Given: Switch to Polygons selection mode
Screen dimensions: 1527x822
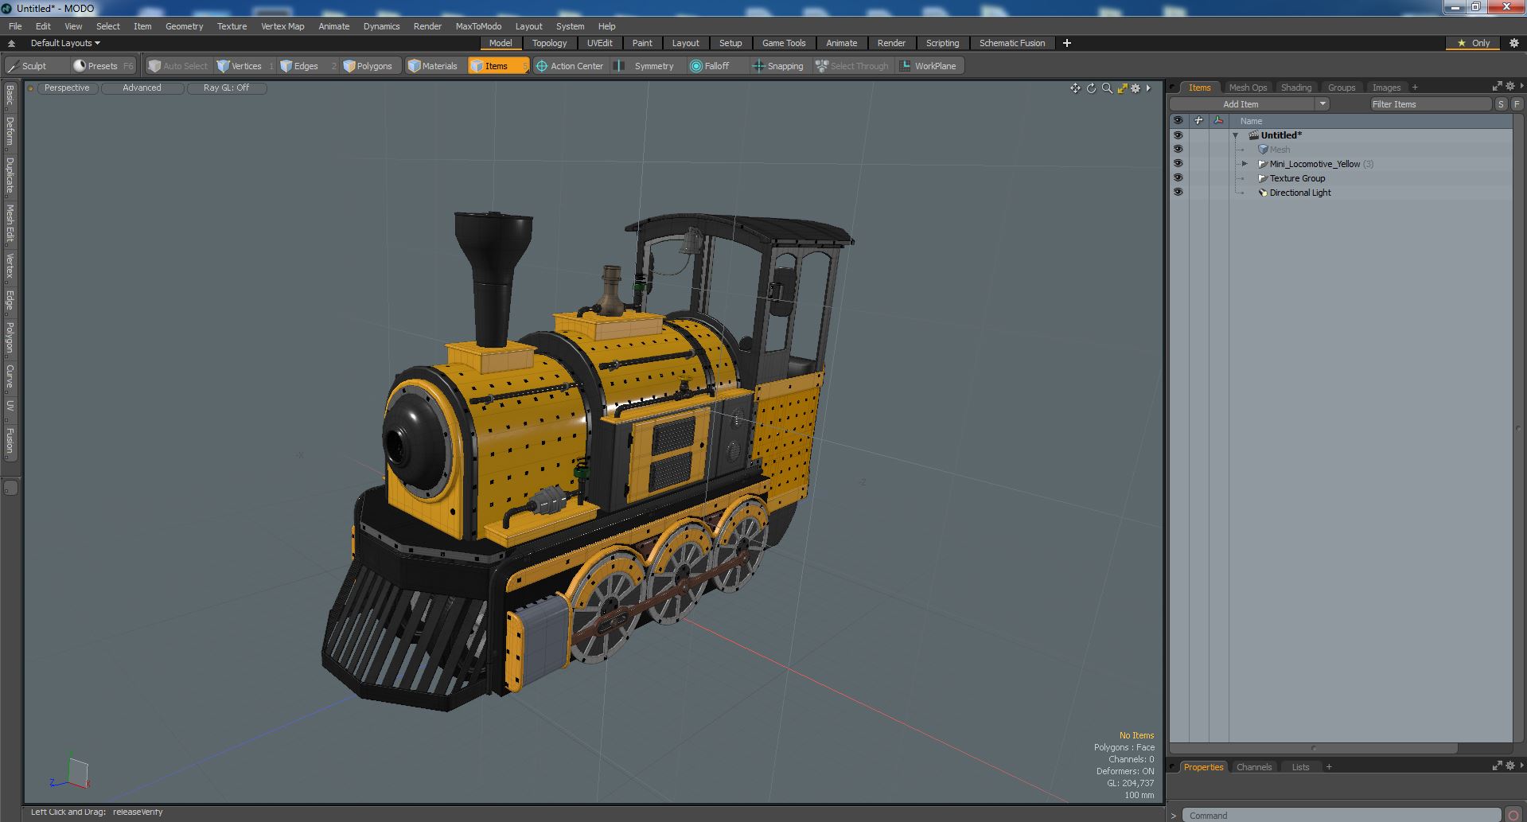Looking at the screenshot, I should coord(370,66).
